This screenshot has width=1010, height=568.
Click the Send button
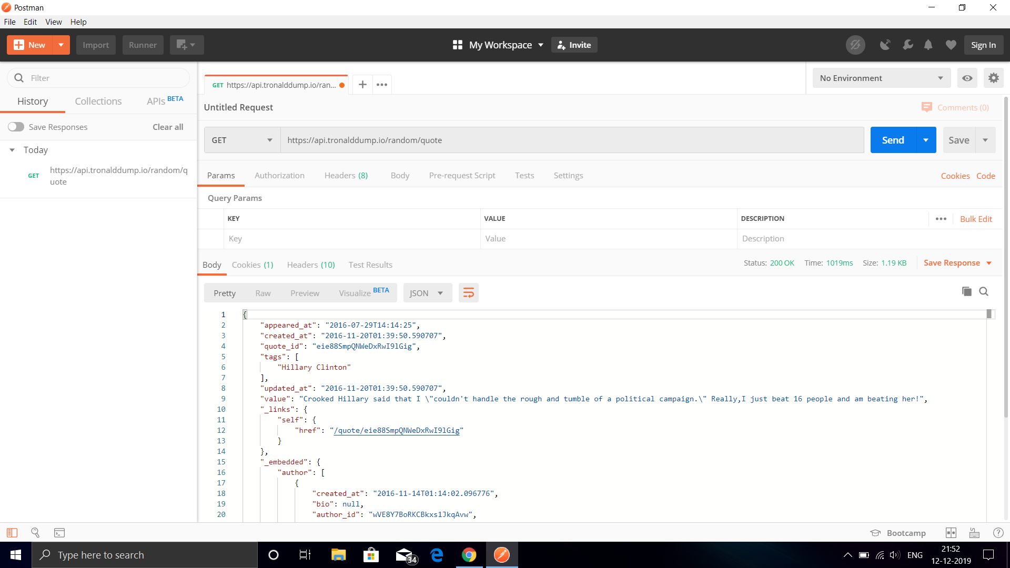[893, 140]
